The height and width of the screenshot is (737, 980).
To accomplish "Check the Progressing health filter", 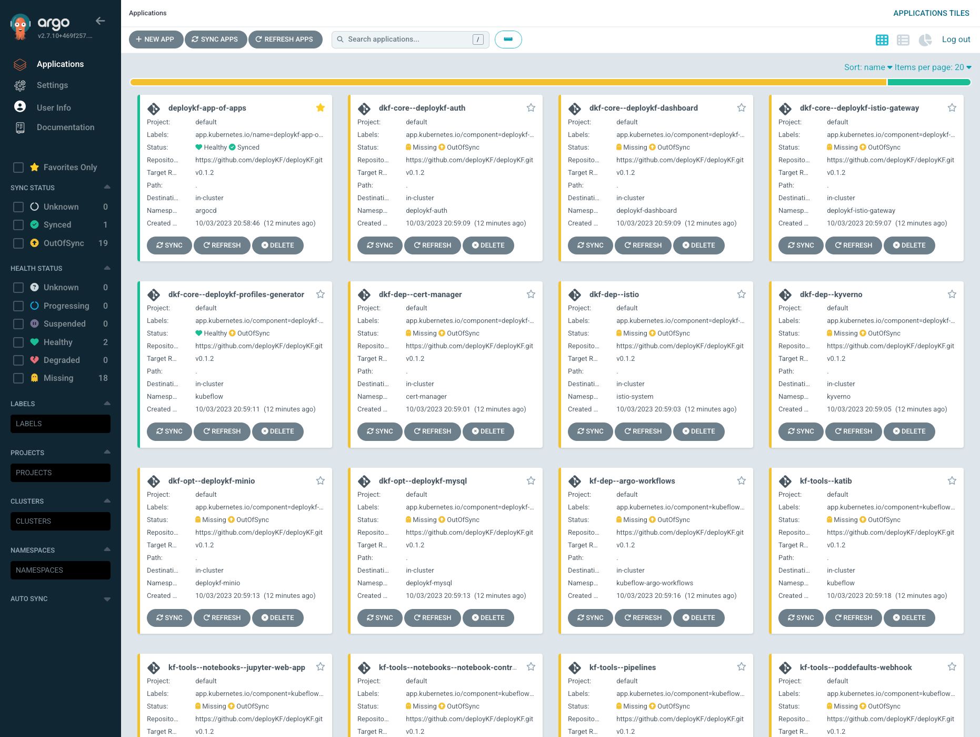I will 18,306.
